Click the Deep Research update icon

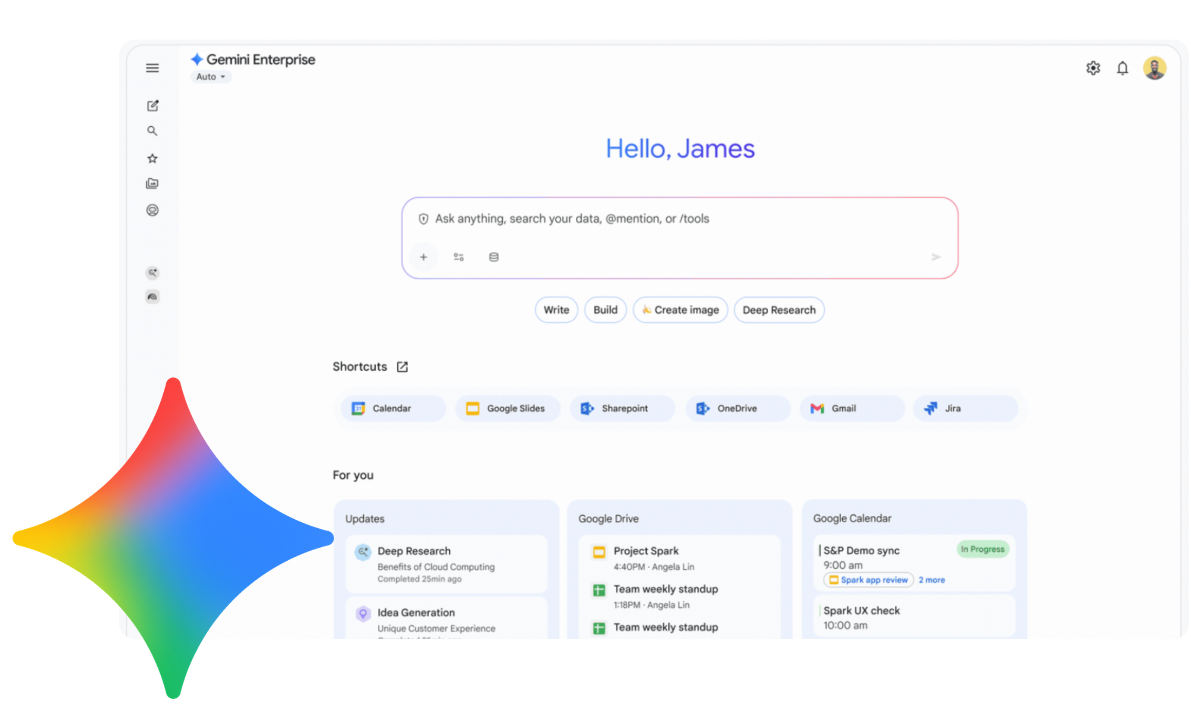(x=363, y=552)
